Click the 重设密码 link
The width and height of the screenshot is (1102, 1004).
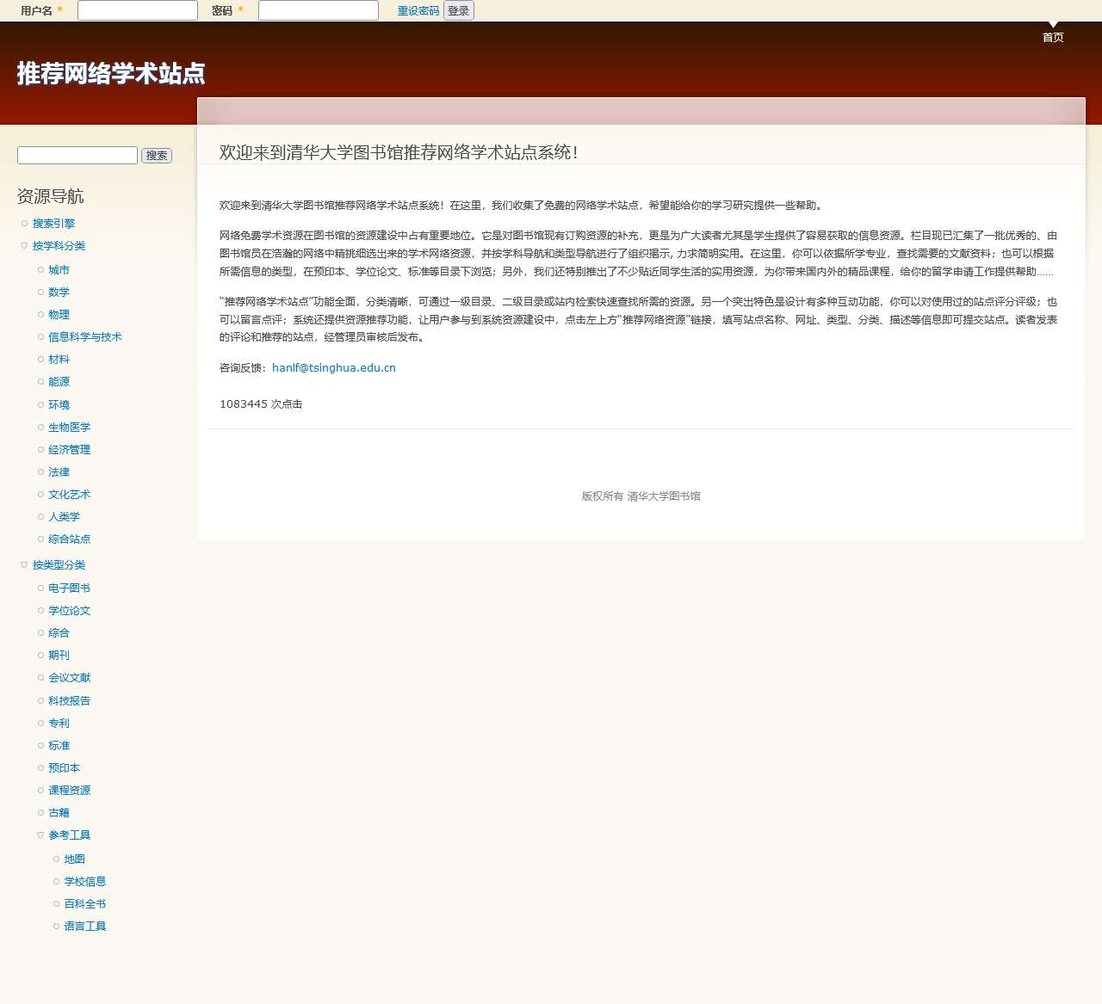[x=418, y=11]
